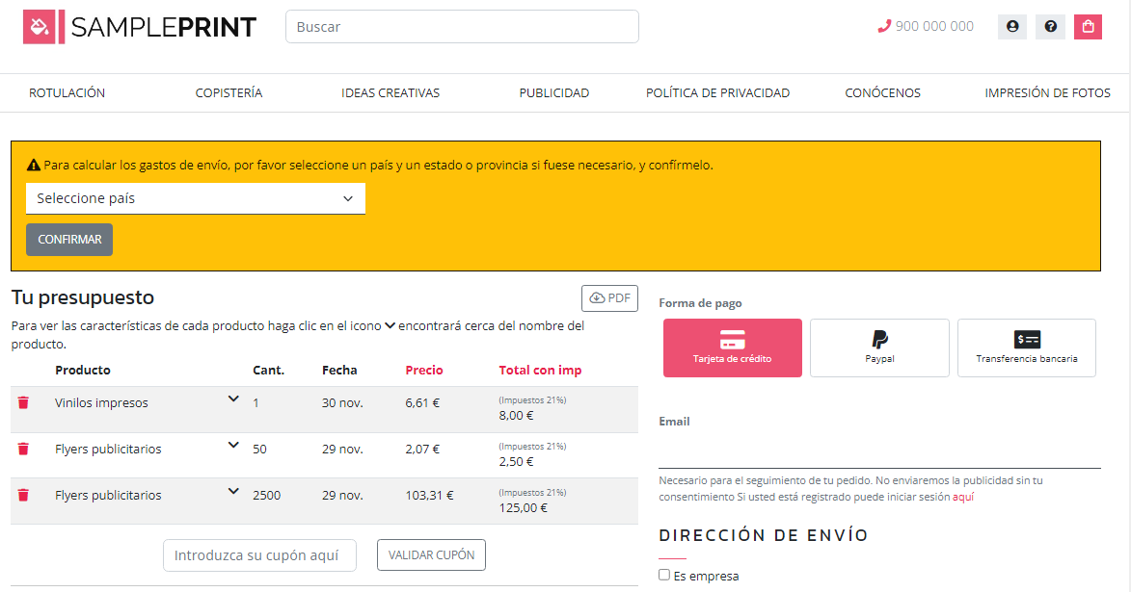The height and width of the screenshot is (592, 1131).
Task: Check the Es empresa checkbox
Action: pyautogui.click(x=664, y=575)
